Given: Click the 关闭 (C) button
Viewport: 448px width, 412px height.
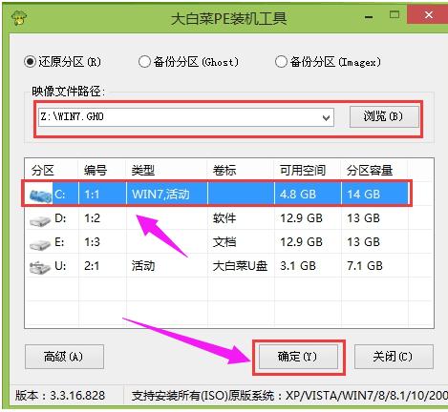Looking at the screenshot, I should coord(394,357).
